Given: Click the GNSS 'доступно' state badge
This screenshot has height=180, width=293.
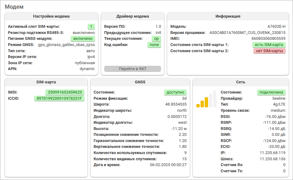Looking at the screenshot, I should click(x=175, y=92).
